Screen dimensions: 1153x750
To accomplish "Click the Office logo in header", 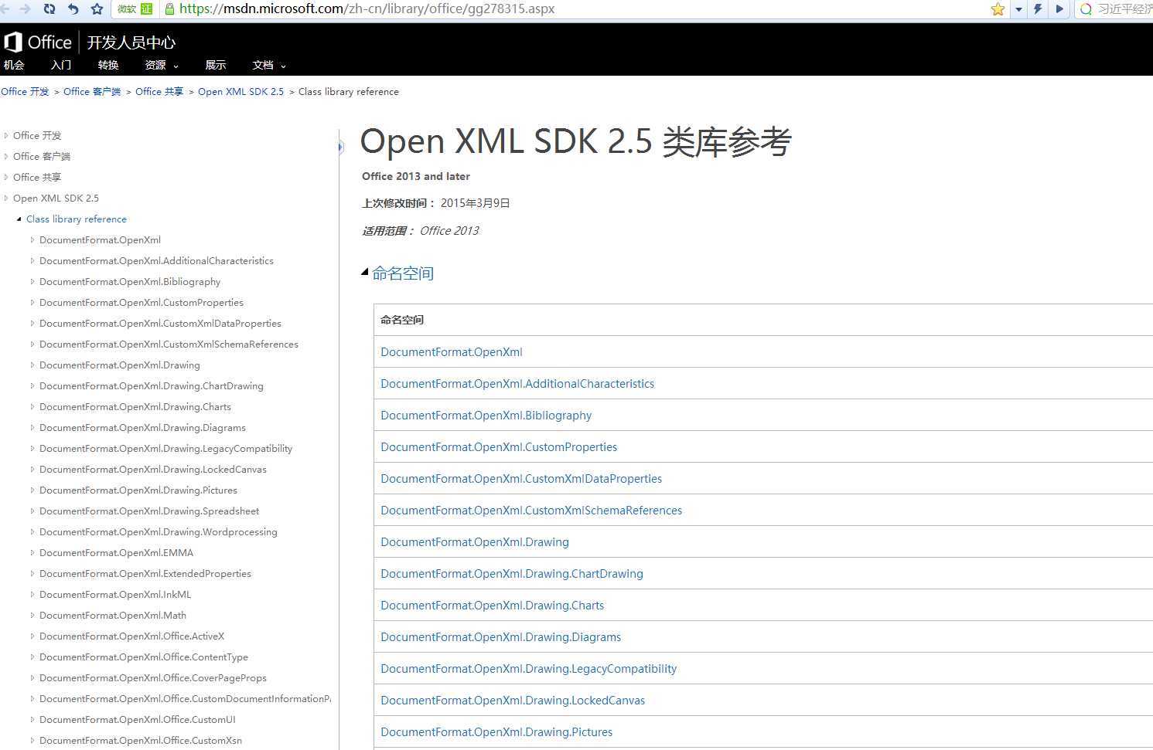I will 38,42.
